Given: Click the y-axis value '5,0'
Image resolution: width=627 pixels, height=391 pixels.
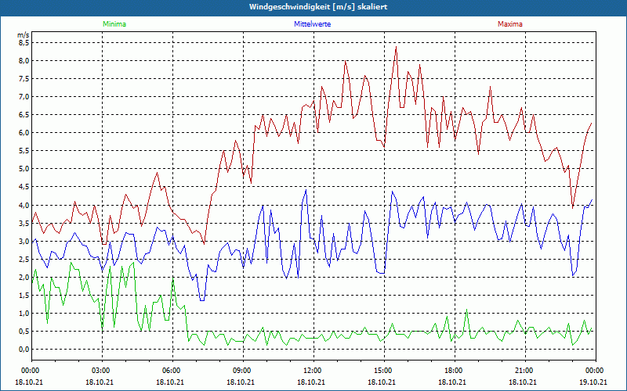Looking at the screenshot, I should point(24,169).
